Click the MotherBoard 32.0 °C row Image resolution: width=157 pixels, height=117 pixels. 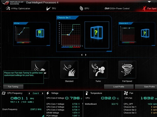pyautogui.click(x=102, y=104)
